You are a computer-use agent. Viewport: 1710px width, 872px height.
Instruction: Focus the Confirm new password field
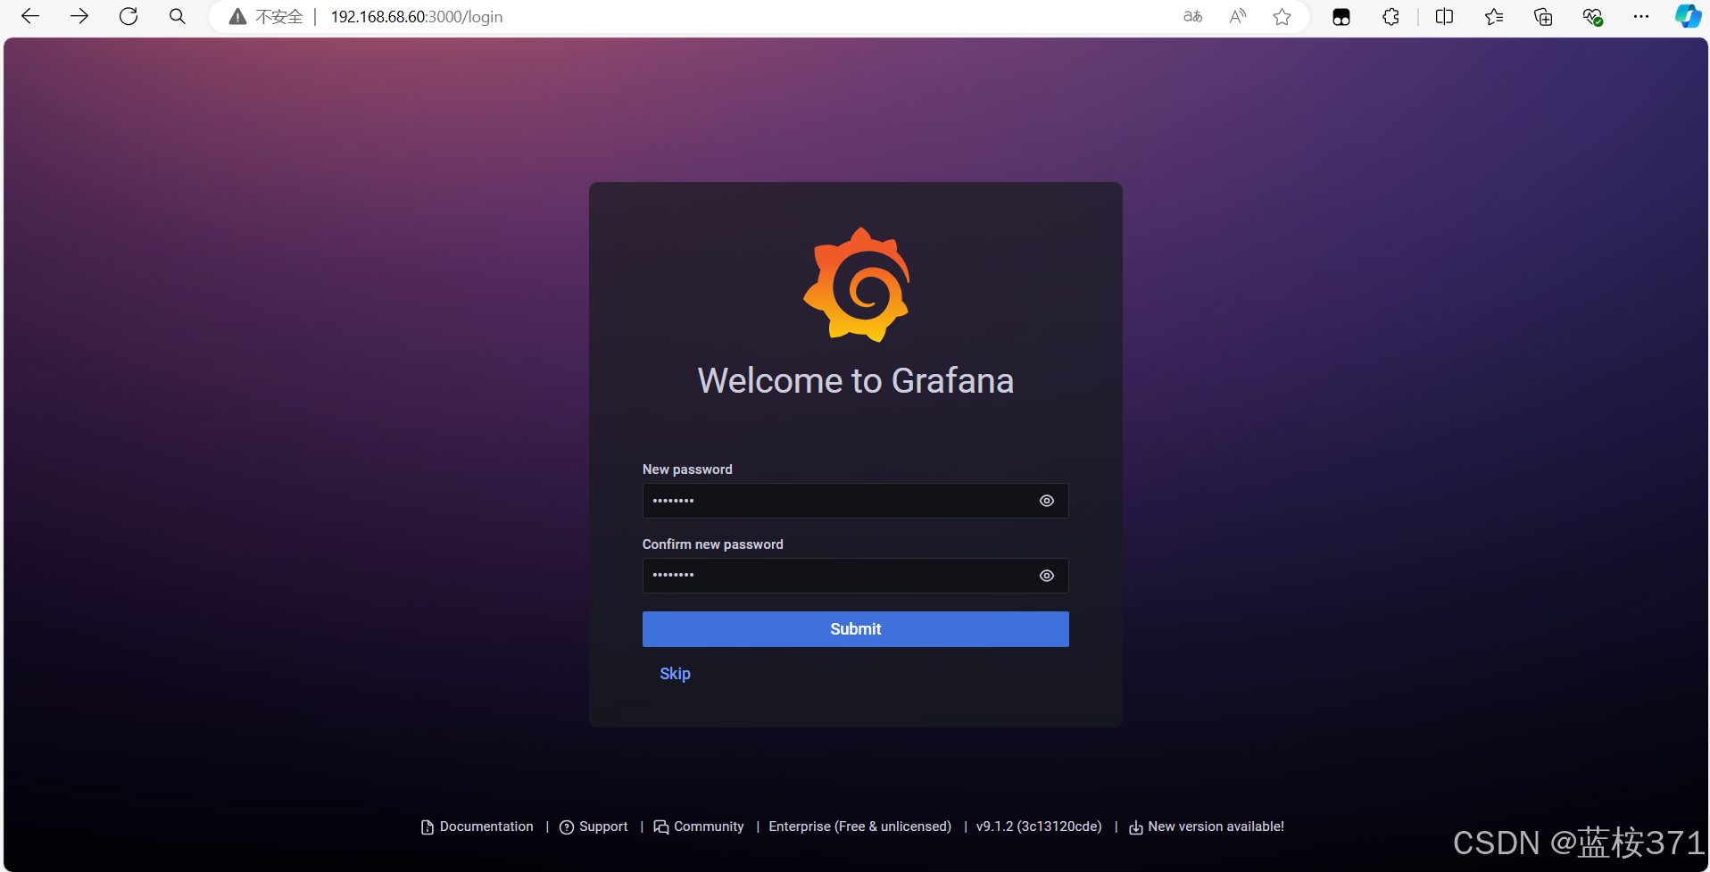click(x=855, y=576)
